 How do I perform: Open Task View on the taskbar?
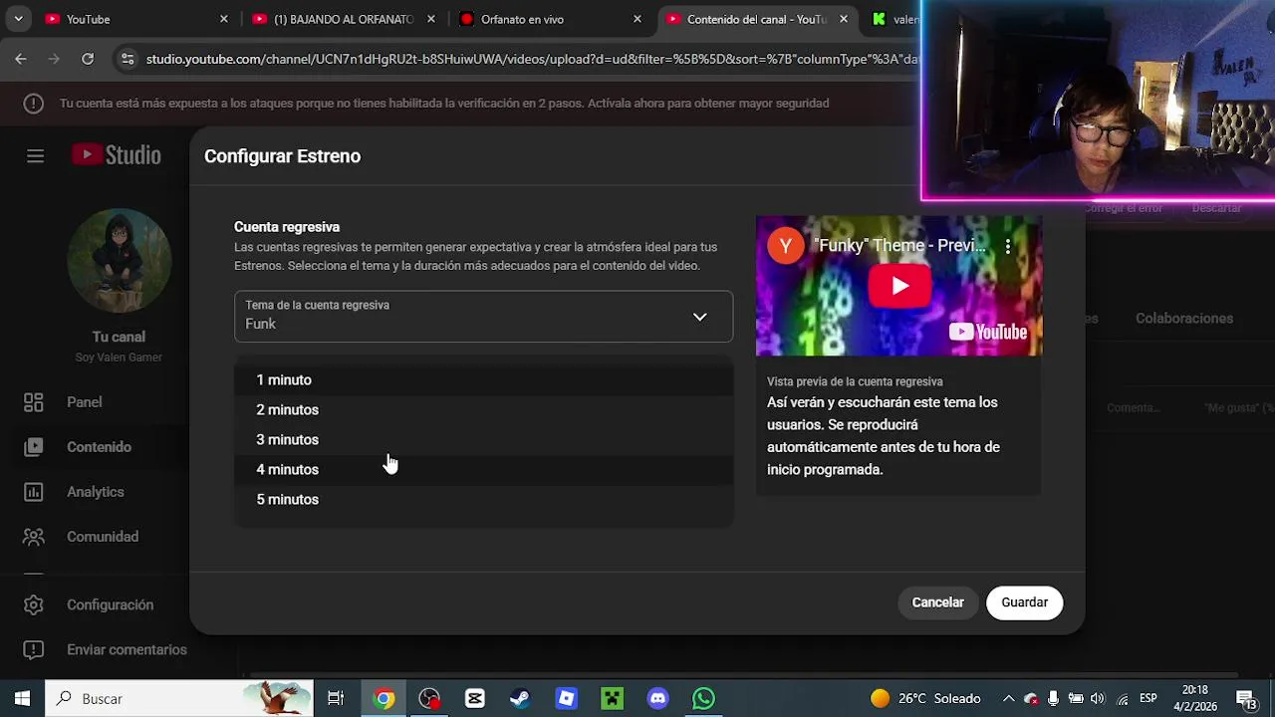[x=336, y=699]
